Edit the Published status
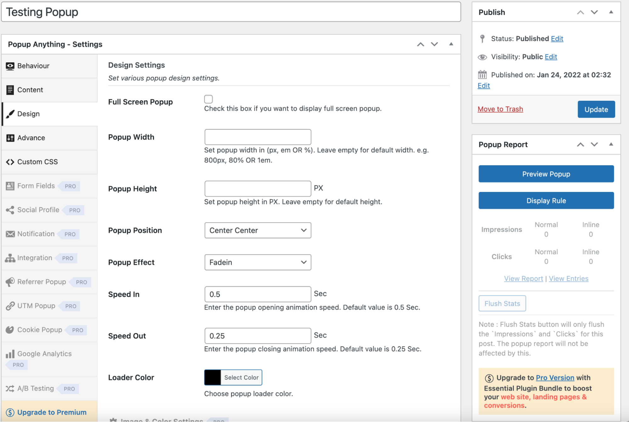Screen dimensions: 629x422 (557, 39)
